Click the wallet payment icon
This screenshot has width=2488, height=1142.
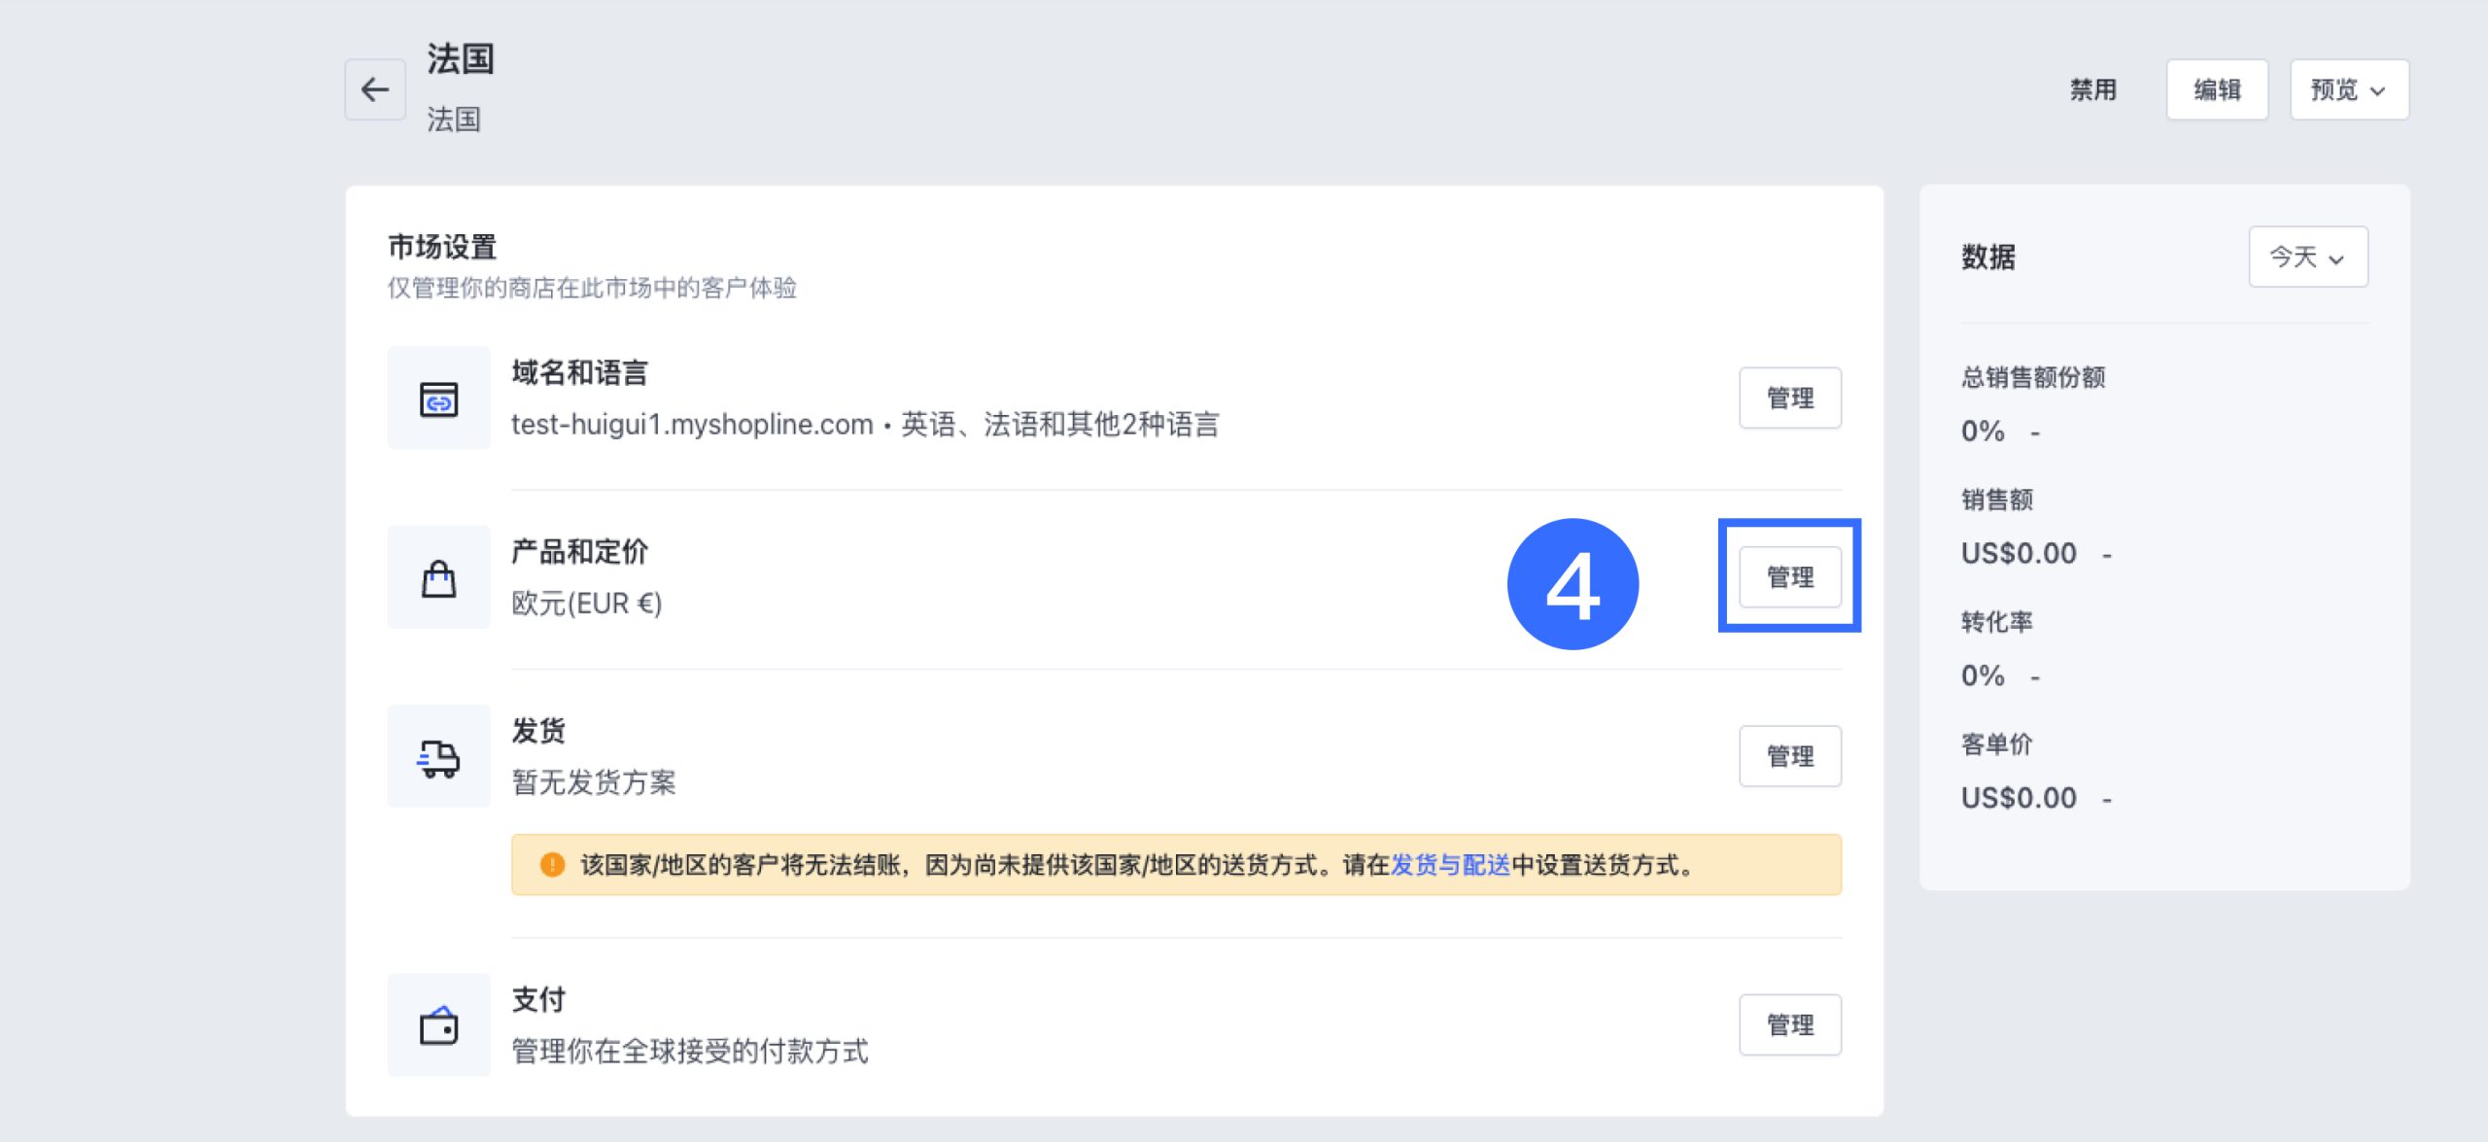(x=438, y=1025)
